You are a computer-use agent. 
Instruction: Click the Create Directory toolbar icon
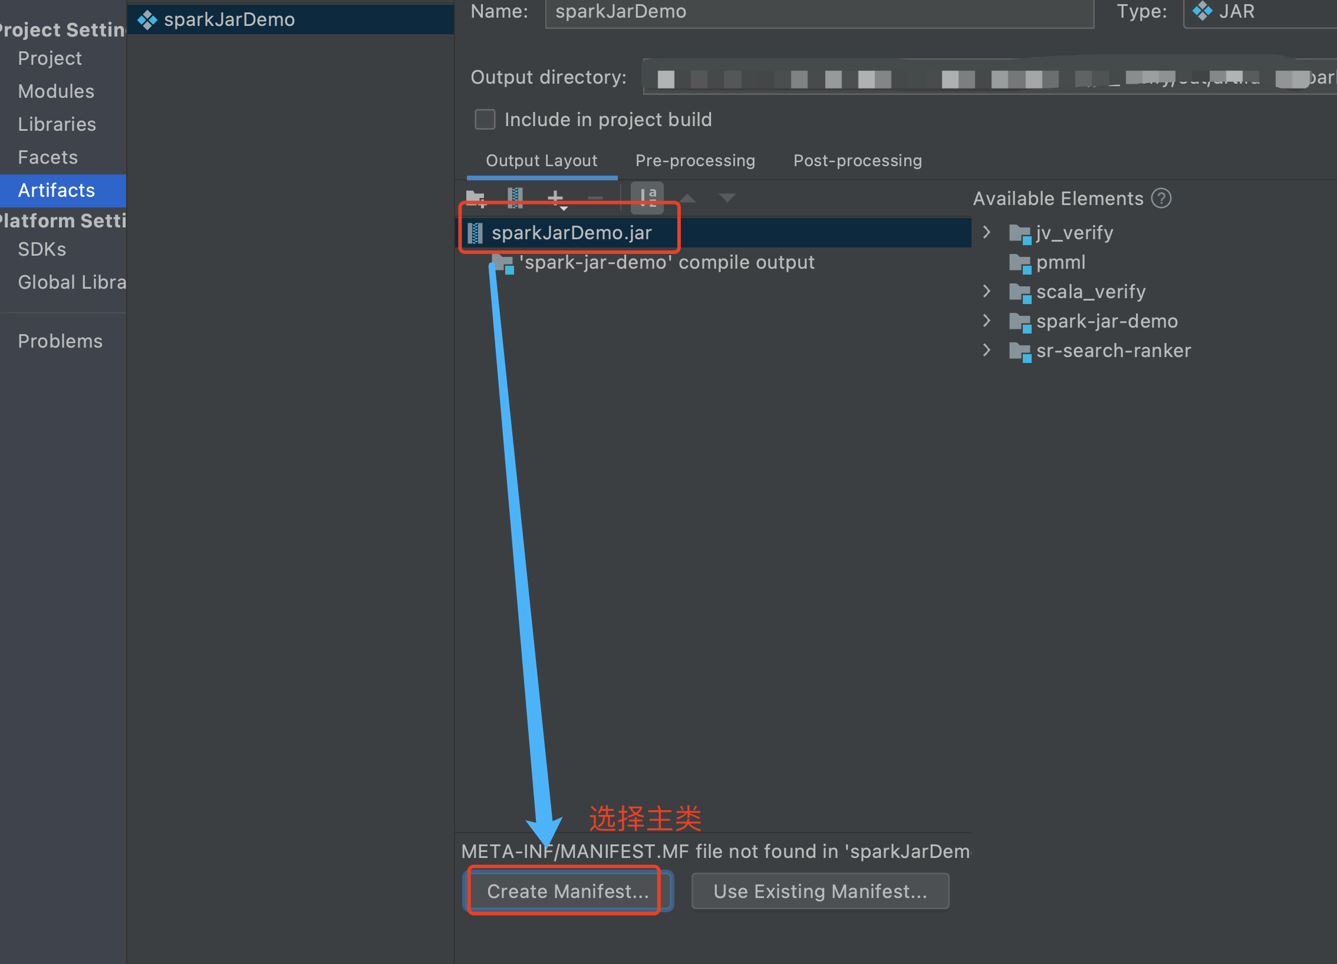click(476, 198)
